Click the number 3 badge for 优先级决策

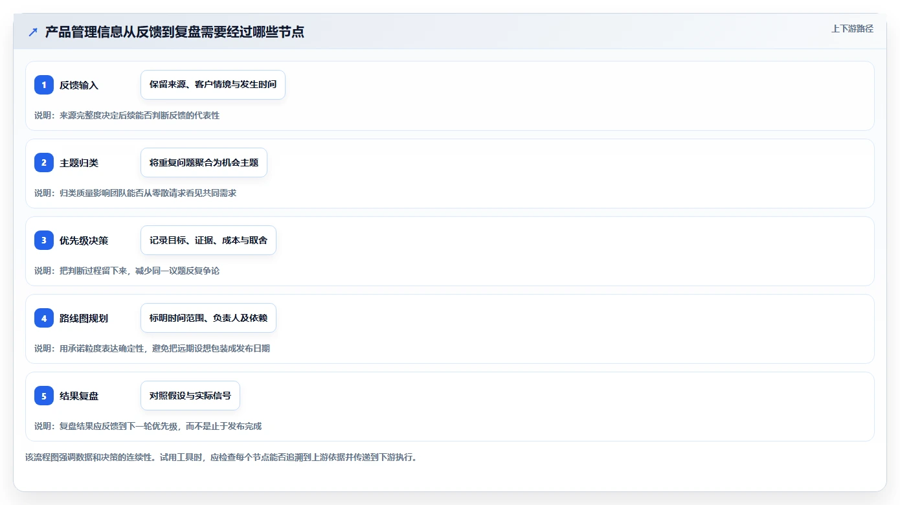click(x=44, y=240)
